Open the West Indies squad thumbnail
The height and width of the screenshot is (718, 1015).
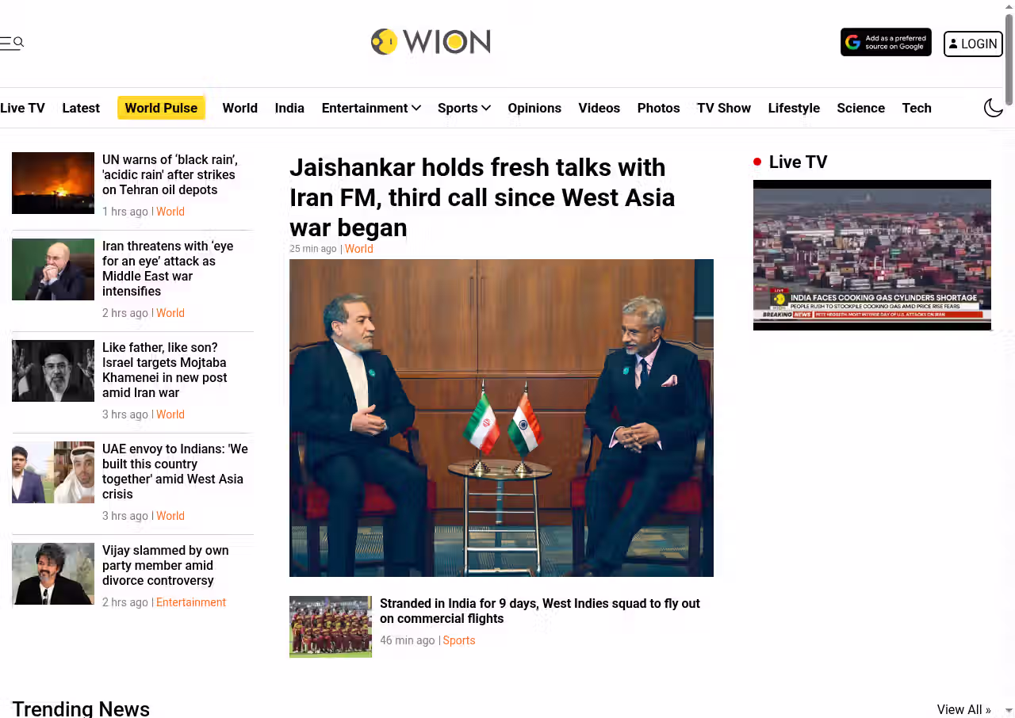pyautogui.click(x=331, y=627)
